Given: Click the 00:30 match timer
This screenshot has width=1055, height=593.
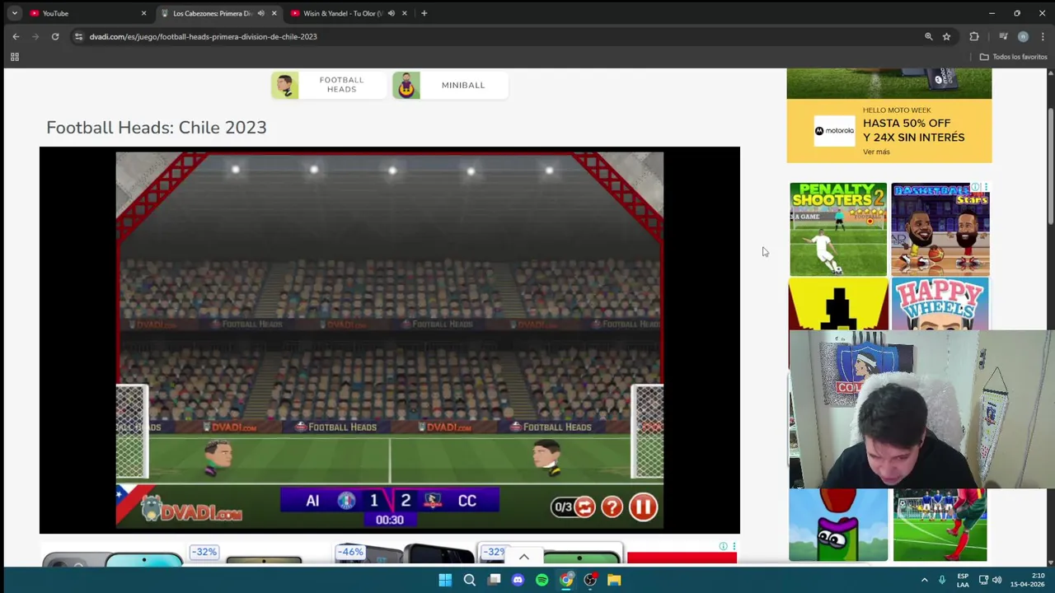Looking at the screenshot, I should coord(390,520).
